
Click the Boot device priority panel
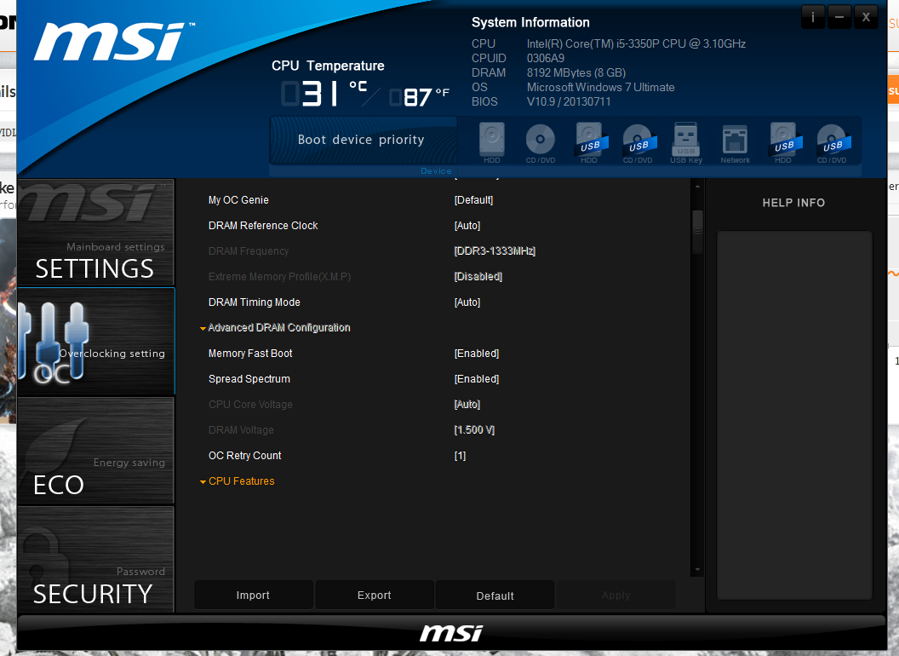click(364, 141)
